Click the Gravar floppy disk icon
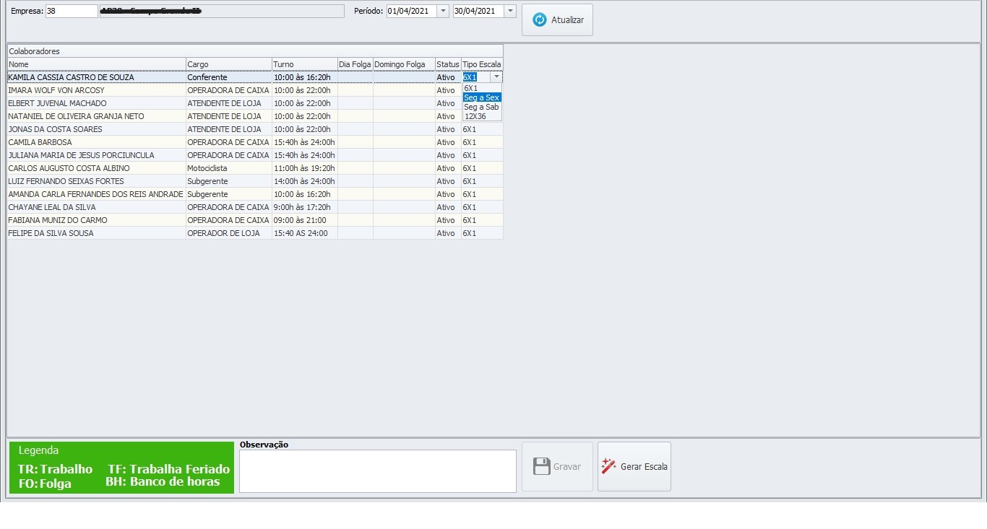 click(541, 466)
